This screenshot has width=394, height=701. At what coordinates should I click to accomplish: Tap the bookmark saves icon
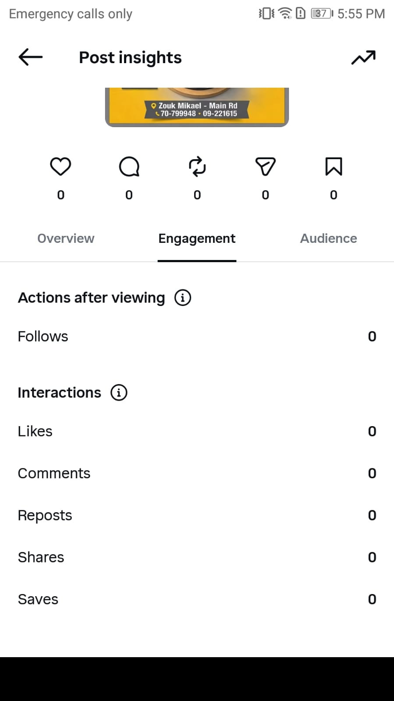334,167
